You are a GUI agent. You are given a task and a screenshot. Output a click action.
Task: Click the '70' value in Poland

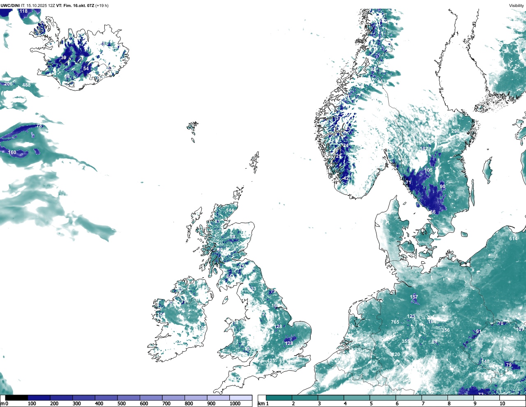(x=501, y=323)
